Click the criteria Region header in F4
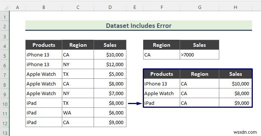261x136 pixels. 161,45
